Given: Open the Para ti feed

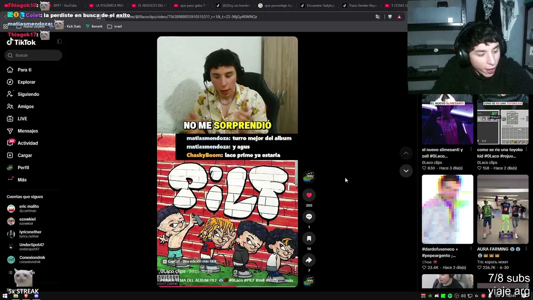Looking at the screenshot, I should coord(25,70).
